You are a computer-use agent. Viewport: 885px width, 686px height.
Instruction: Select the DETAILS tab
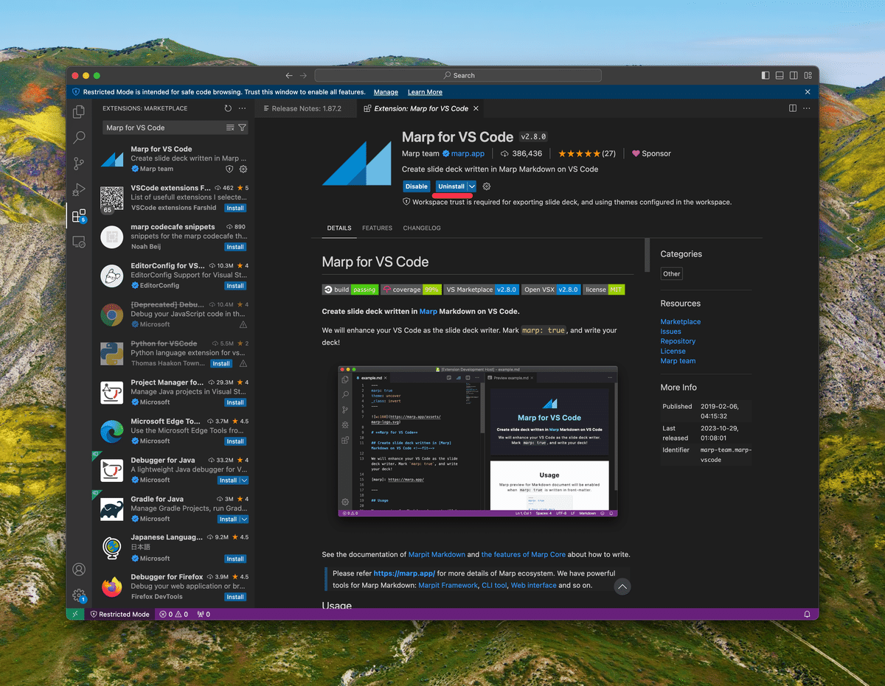(x=339, y=228)
